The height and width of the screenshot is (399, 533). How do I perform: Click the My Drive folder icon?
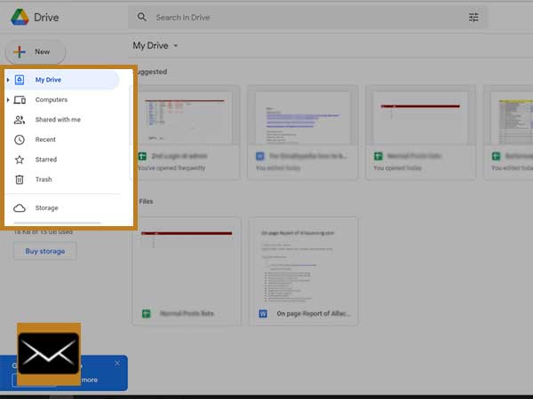pos(20,80)
